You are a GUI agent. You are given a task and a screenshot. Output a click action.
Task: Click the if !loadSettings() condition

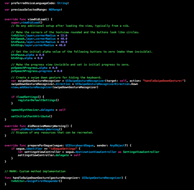pos(27,97)
